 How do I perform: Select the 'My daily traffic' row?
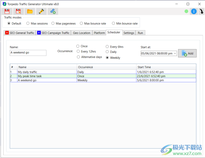pyautogui.click(x=103, y=72)
